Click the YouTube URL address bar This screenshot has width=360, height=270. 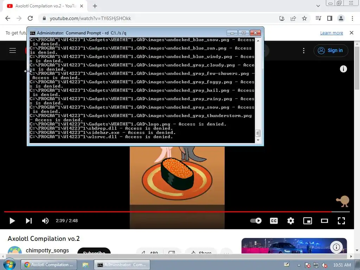coord(90,18)
